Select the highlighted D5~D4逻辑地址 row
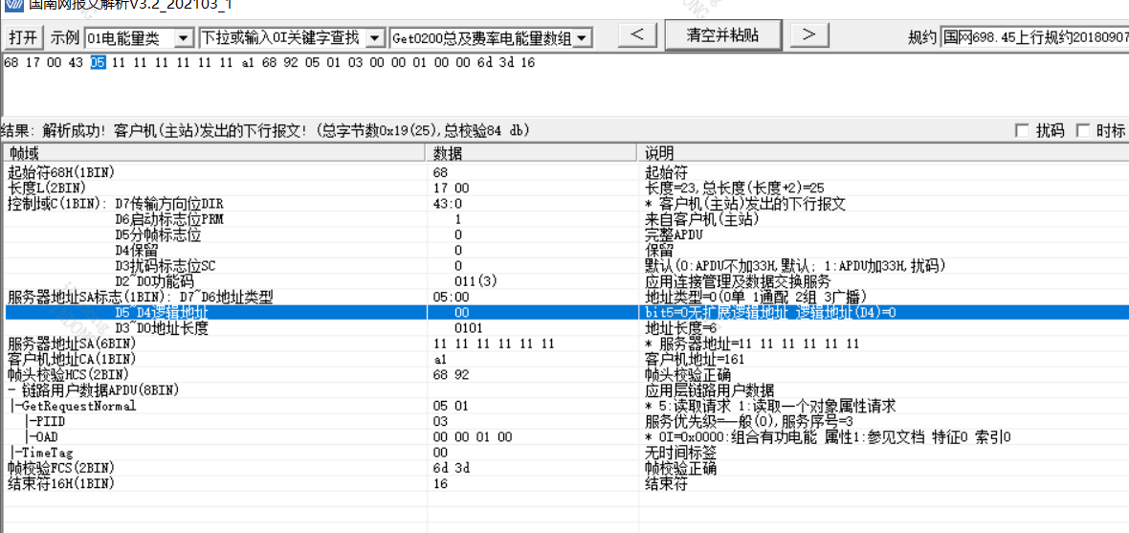This screenshot has height=533, width=1129. (x=564, y=313)
